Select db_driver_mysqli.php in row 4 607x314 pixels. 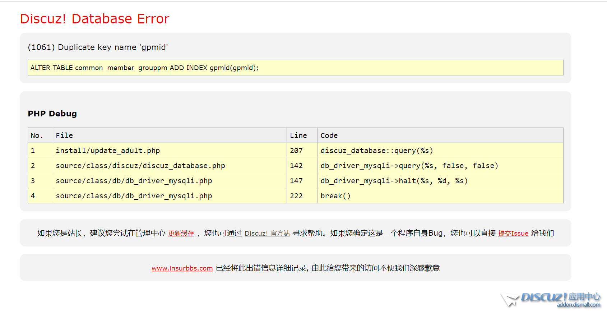pos(170,196)
